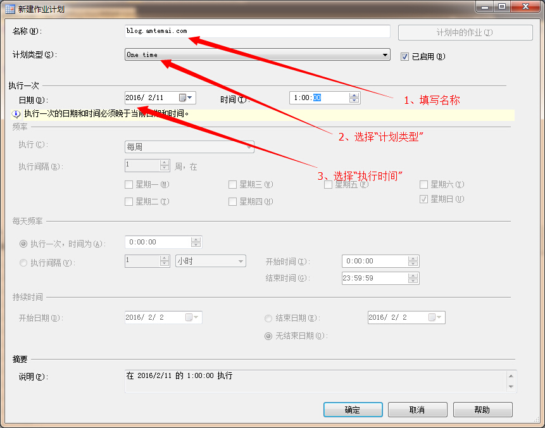Increase execution time with up spinner arrow
The height and width of the screenshot is (428, 545).
tap(354, 95)
